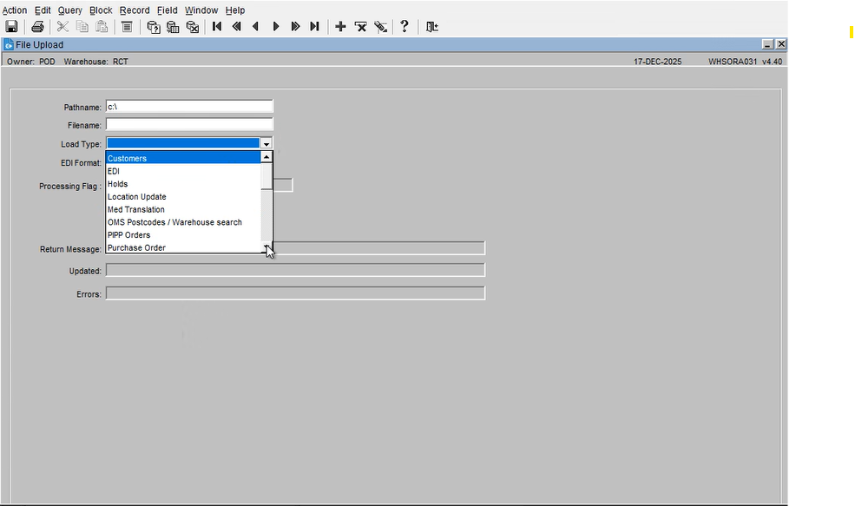Pick Location Update load type
855x506 pixels.
[x=136, y=197]
